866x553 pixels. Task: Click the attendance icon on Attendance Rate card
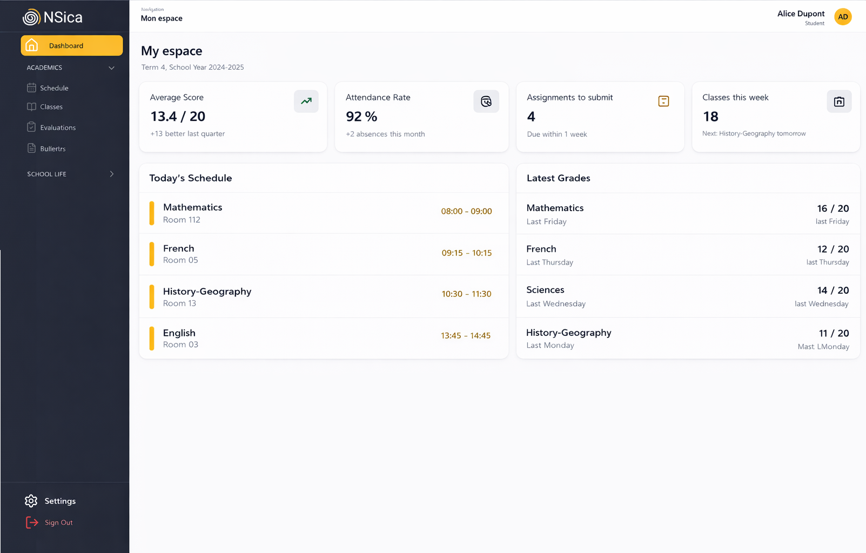pos(486,102)
